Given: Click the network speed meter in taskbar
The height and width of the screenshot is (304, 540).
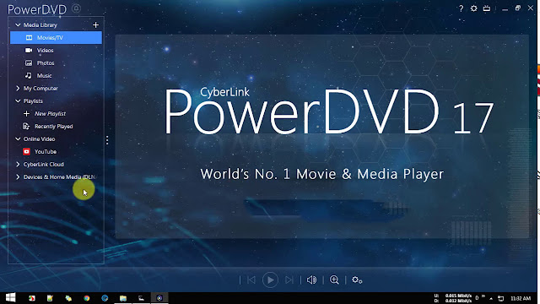Looking at the screenshot, I should click(453, 298).
